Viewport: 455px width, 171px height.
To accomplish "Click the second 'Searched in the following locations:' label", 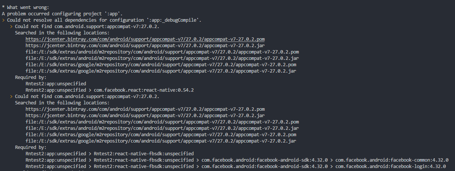I will tap(62, 103).
